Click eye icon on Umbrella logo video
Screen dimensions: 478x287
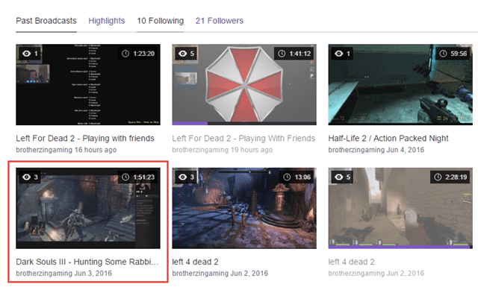click(x=182, y=54)
